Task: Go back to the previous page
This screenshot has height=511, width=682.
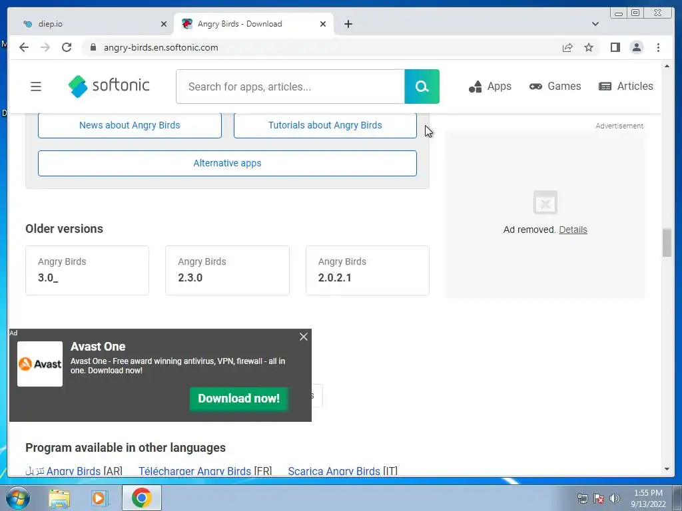Action: [24, 47]
